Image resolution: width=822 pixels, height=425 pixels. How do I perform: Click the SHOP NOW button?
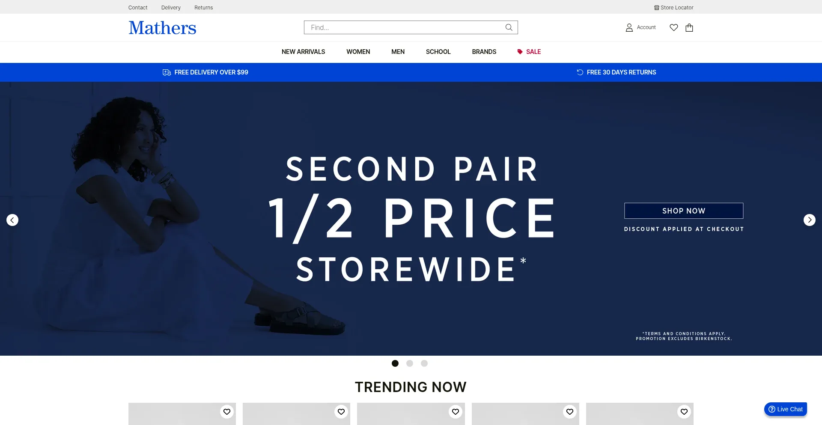tap(684, 211)
